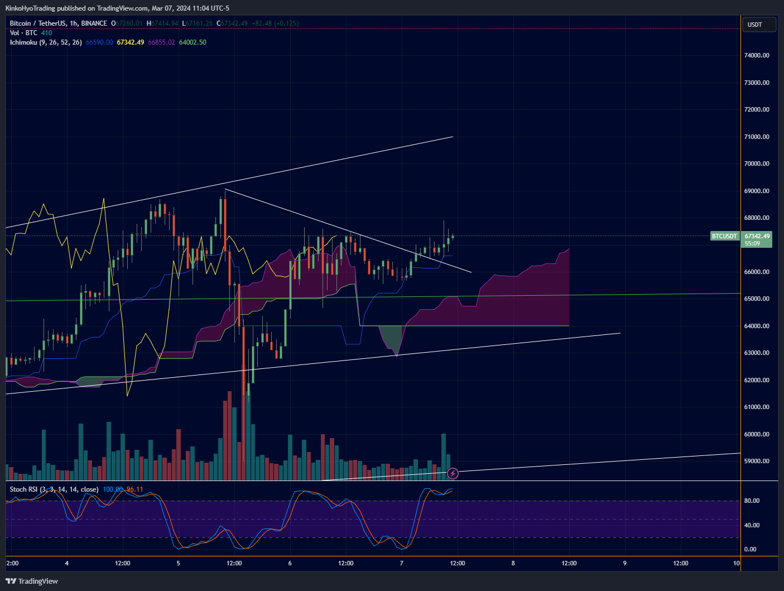This screenshot has height=591, width=784.
Task: Click the Ichimoku value 64002.50
Action: [193, 42]
